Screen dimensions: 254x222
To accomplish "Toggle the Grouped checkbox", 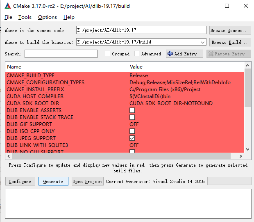I will click(x=107, y=54).
